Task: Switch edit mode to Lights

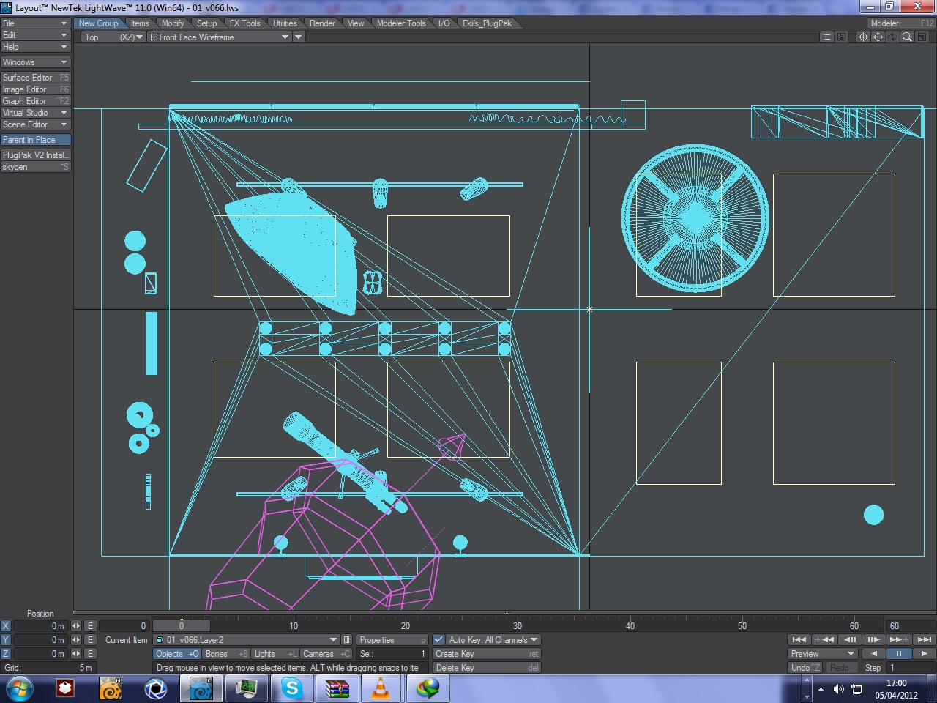Action: (x=265, y=654)
